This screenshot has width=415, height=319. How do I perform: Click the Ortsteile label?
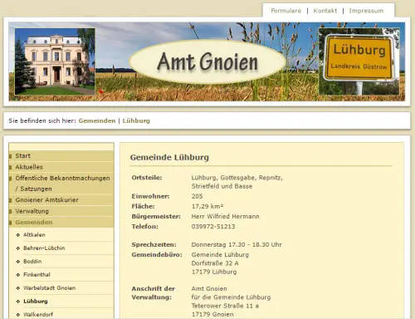point(147,178)
